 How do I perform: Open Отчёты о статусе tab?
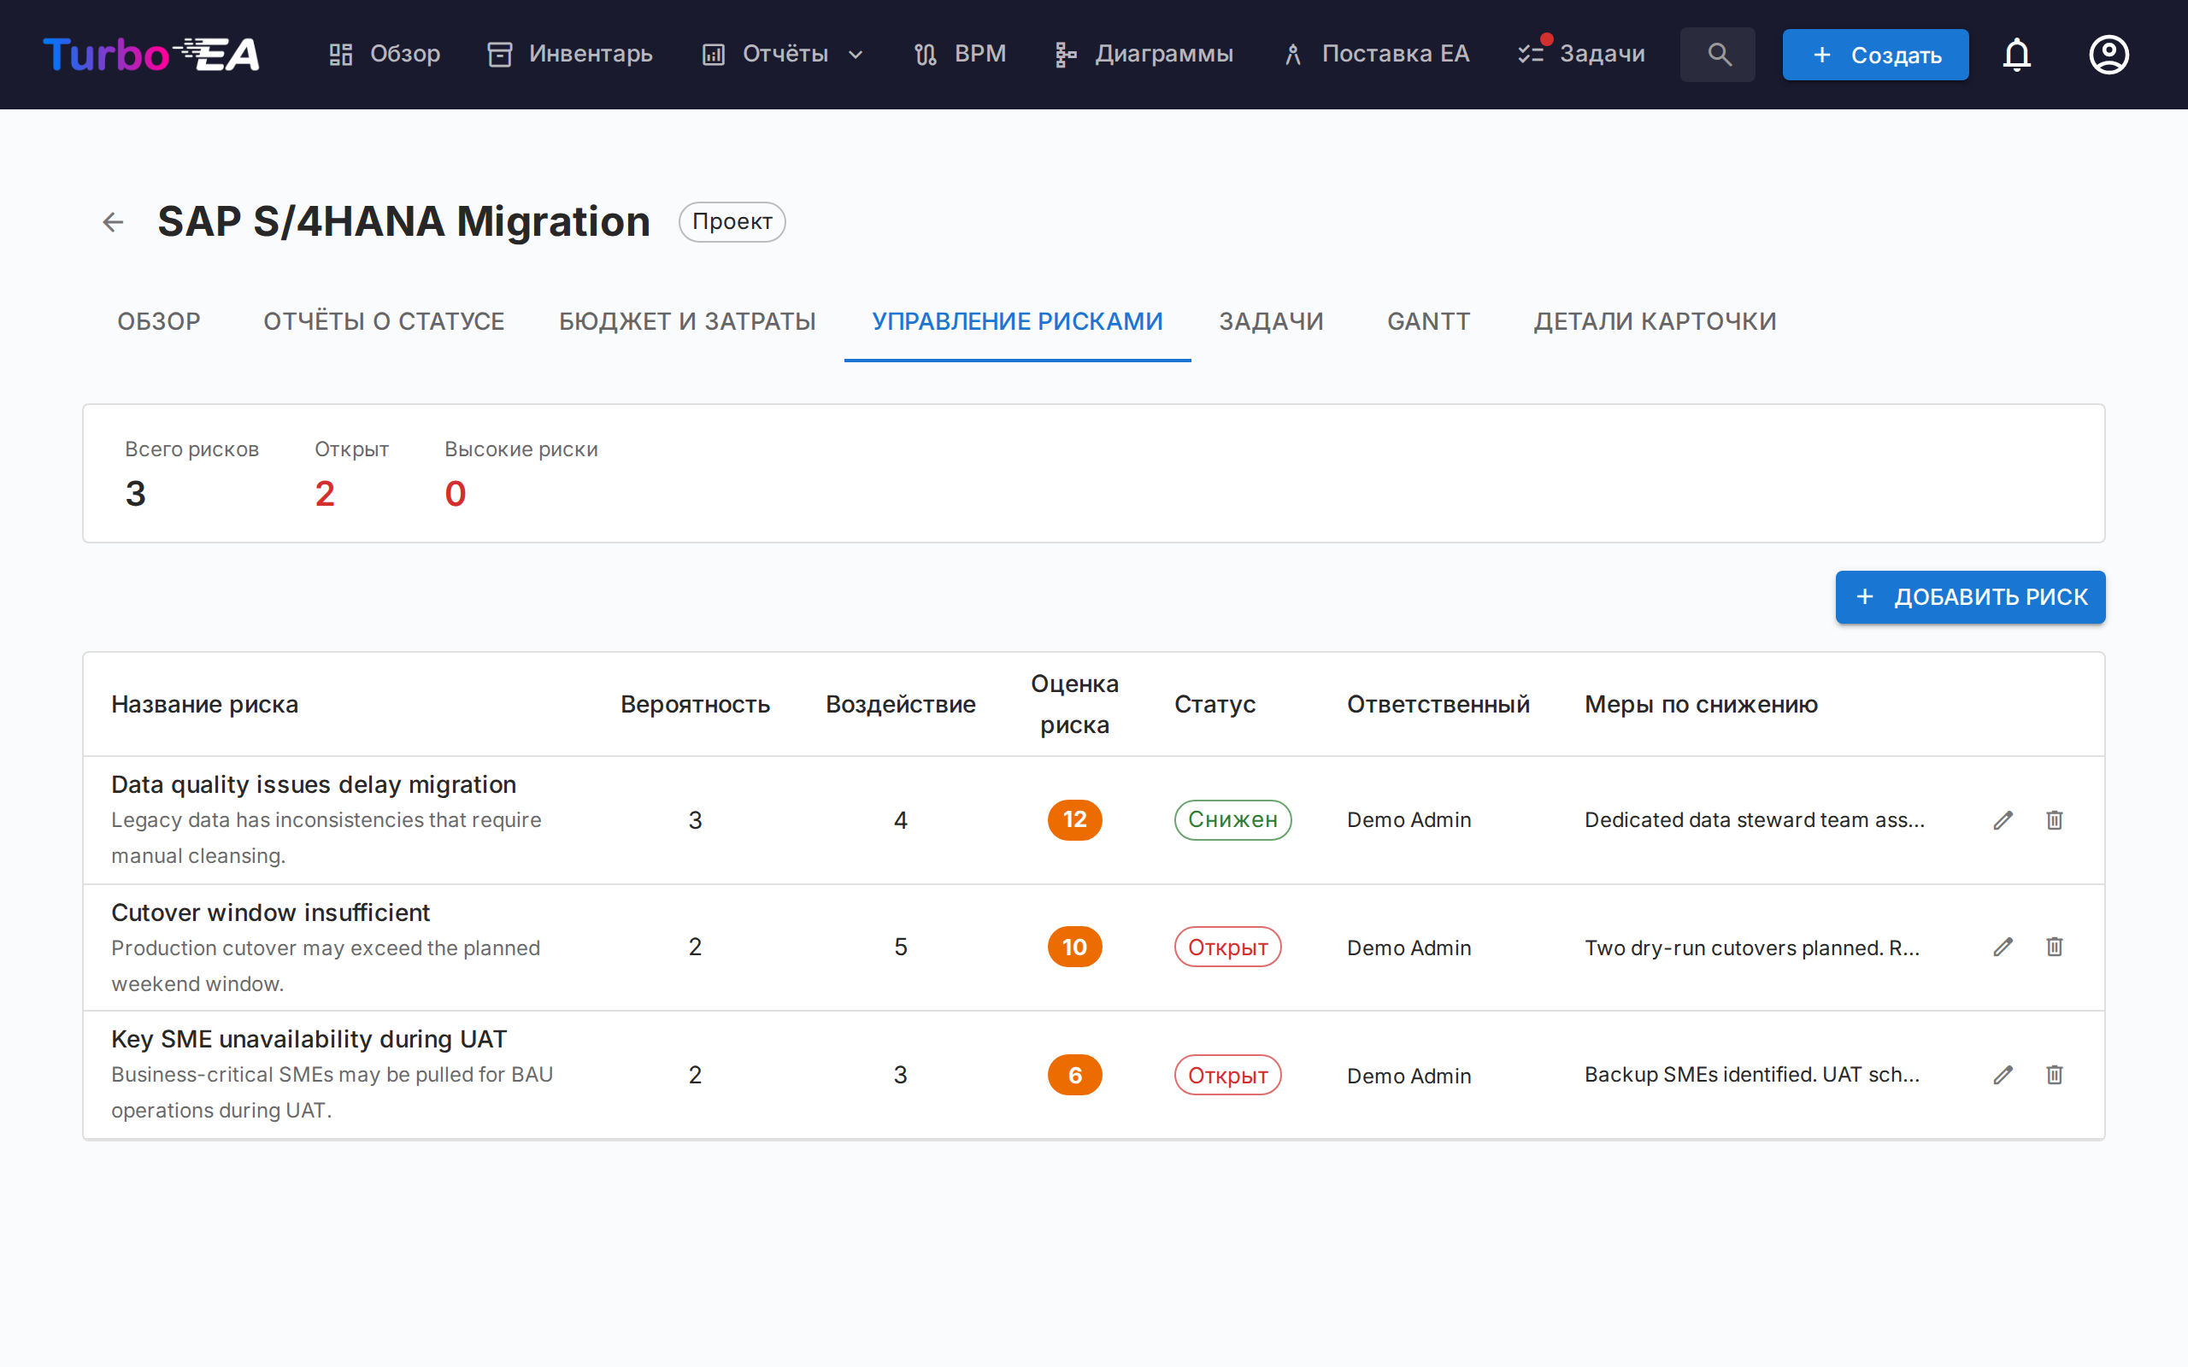384,322
